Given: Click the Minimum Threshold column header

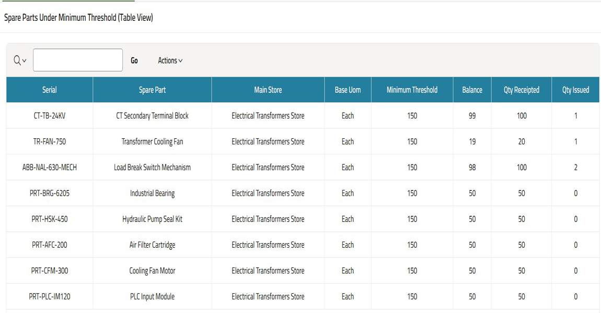Looking at the screenshot, I should [x=412, y=90].
